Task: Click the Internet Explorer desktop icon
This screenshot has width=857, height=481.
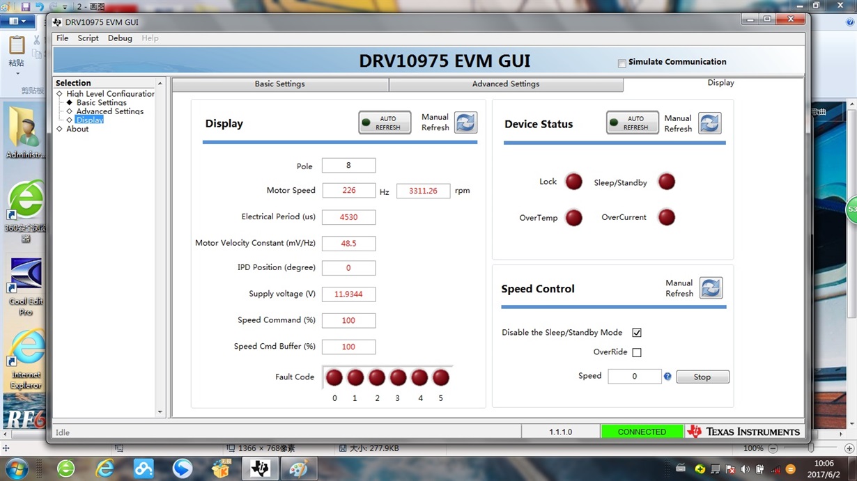Action: click(x=26, y=360)
